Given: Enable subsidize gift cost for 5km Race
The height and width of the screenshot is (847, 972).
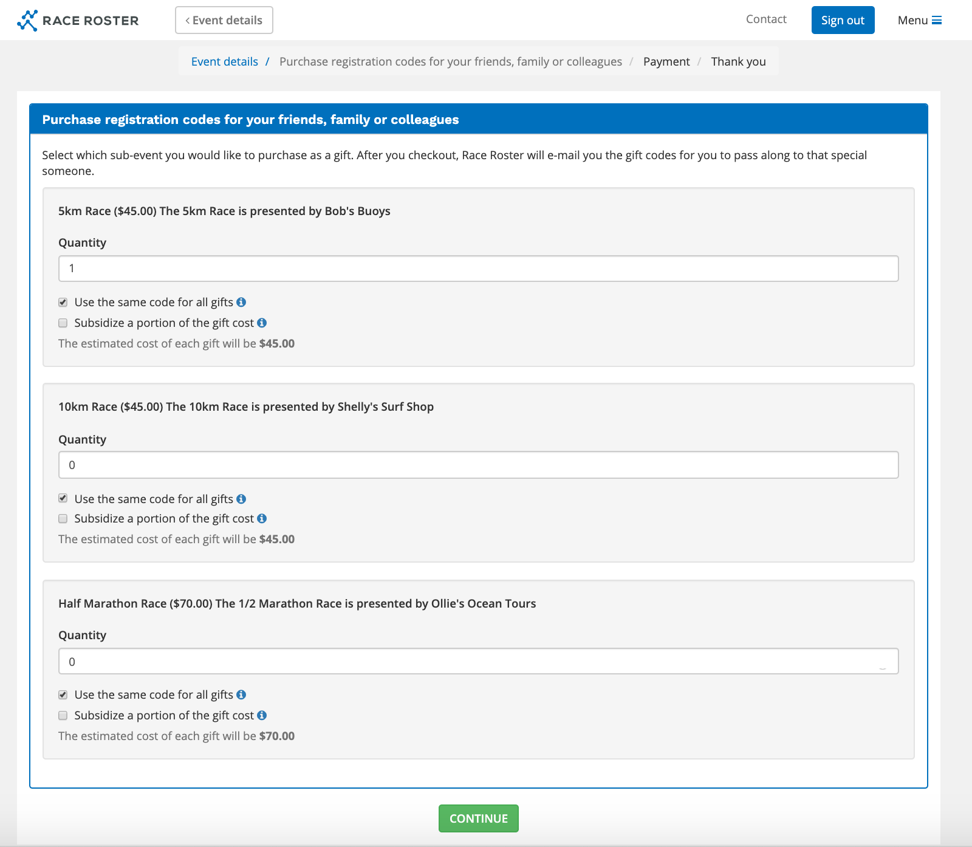Looking at the screenshot, I should [63, 323].
